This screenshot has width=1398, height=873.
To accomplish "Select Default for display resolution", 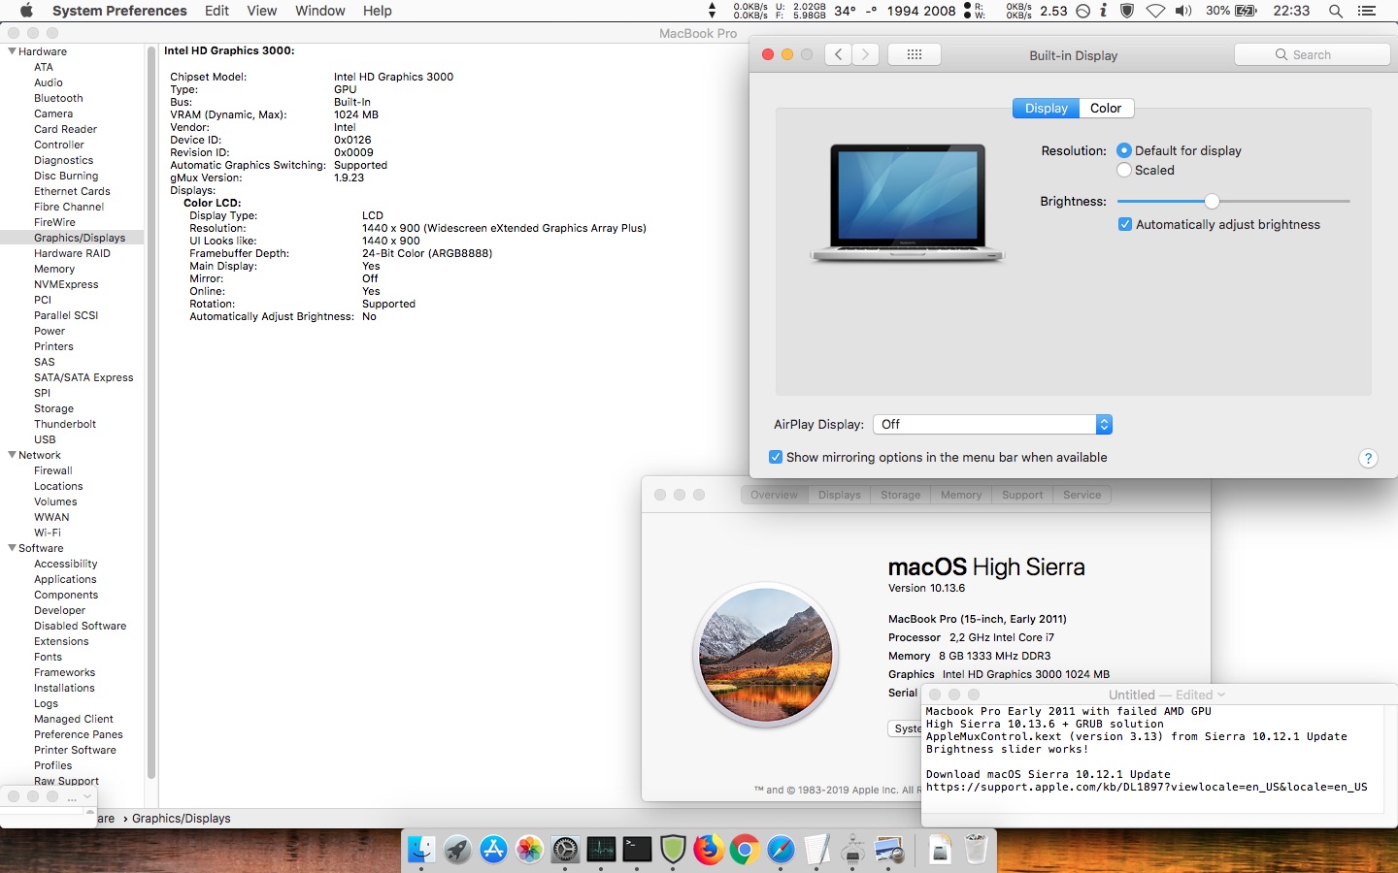I will [1124, 150].
